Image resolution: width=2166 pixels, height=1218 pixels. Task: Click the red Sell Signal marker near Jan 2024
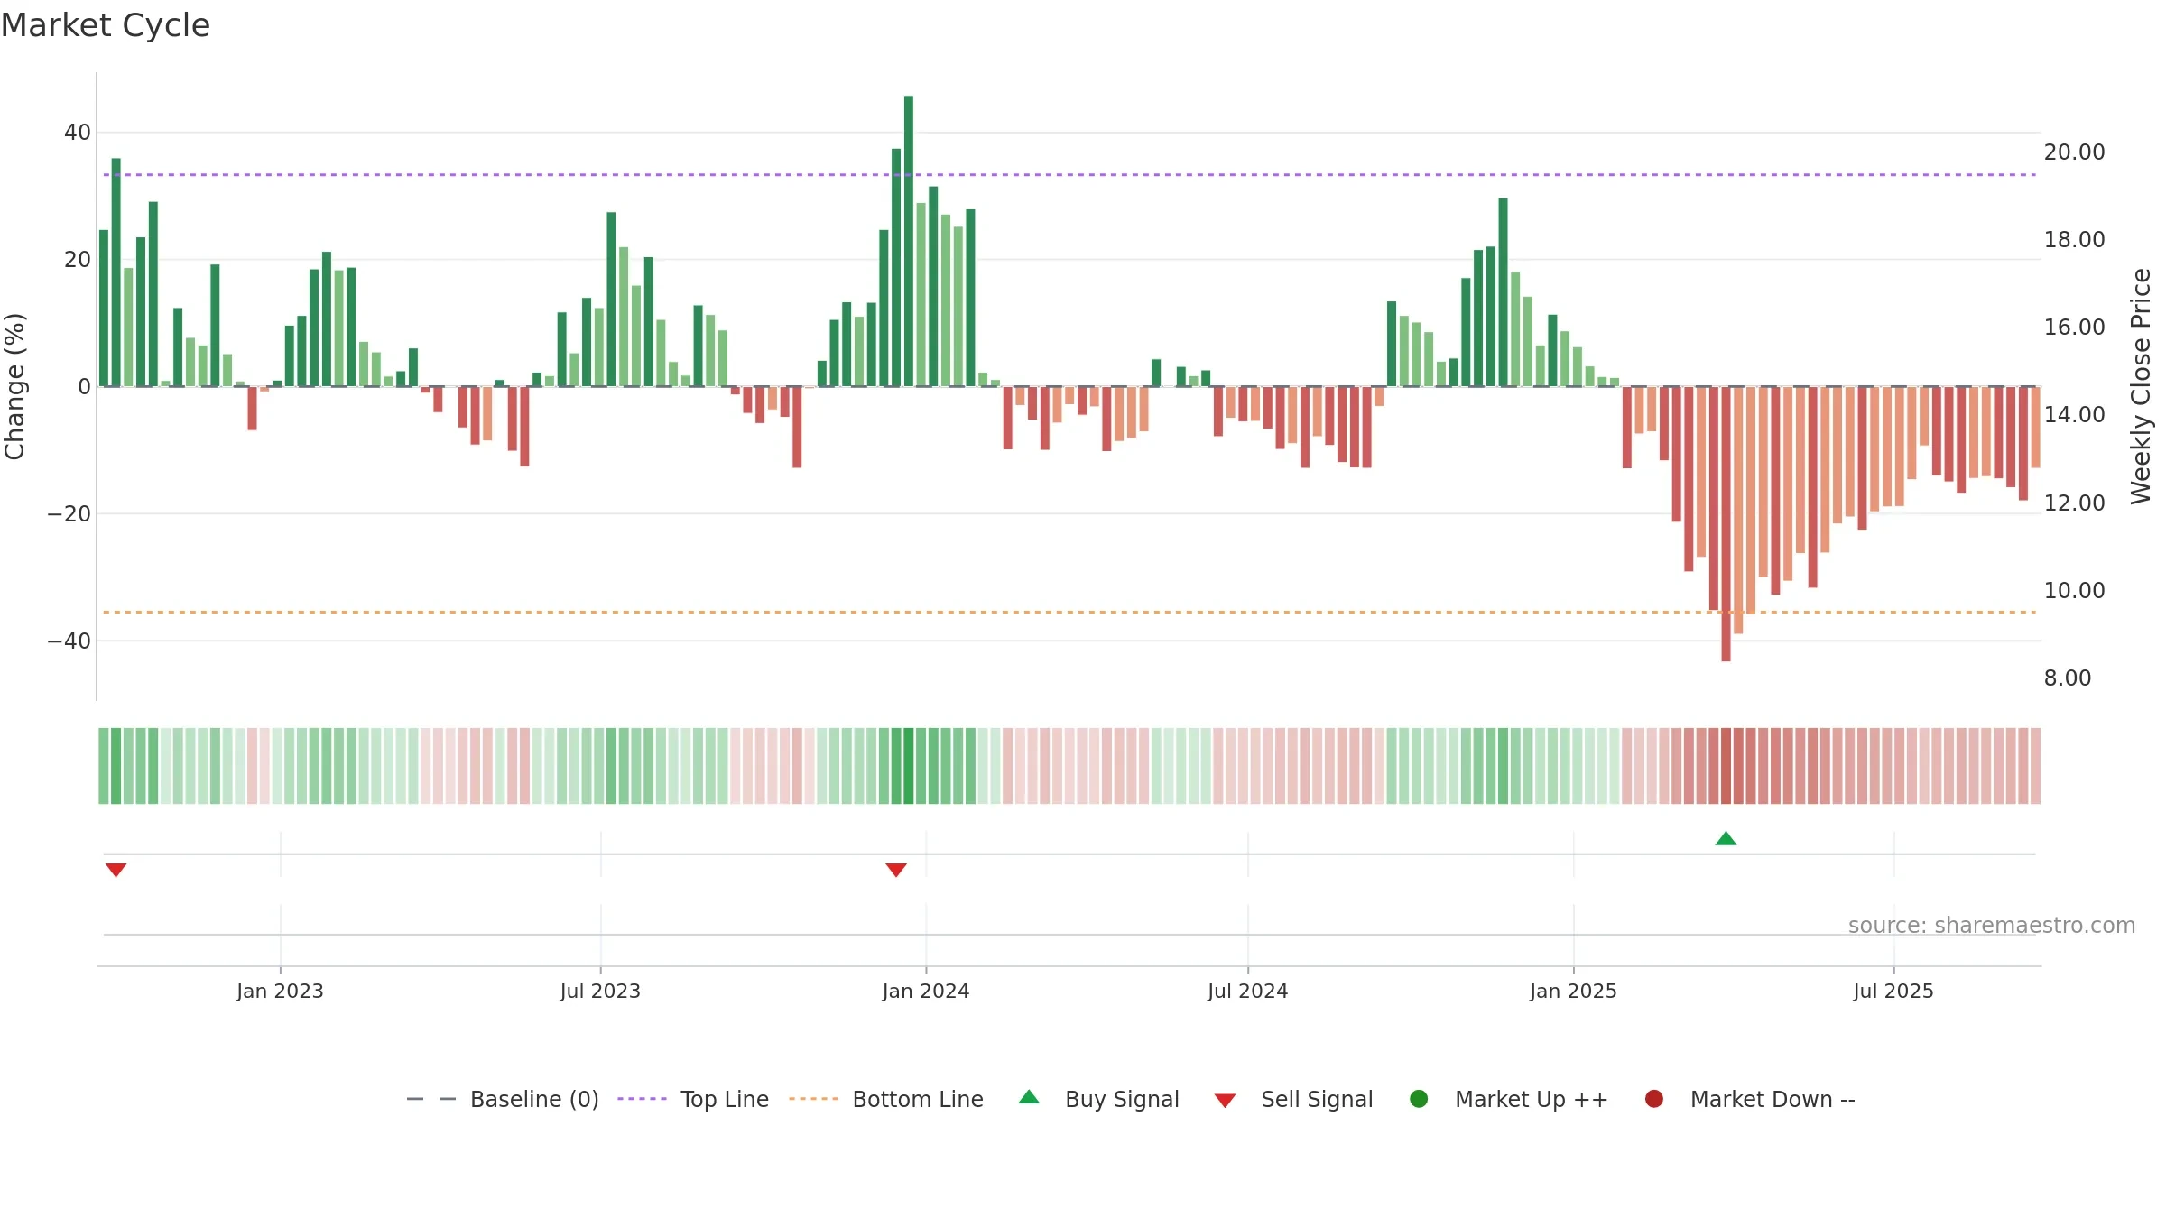[896, 870]
